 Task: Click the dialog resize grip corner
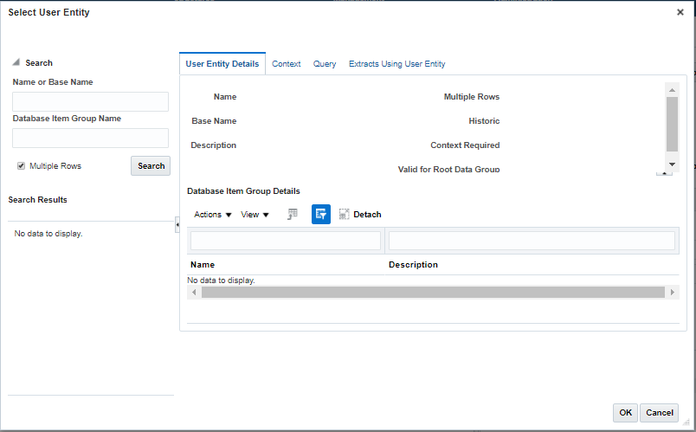click(686, 422)
